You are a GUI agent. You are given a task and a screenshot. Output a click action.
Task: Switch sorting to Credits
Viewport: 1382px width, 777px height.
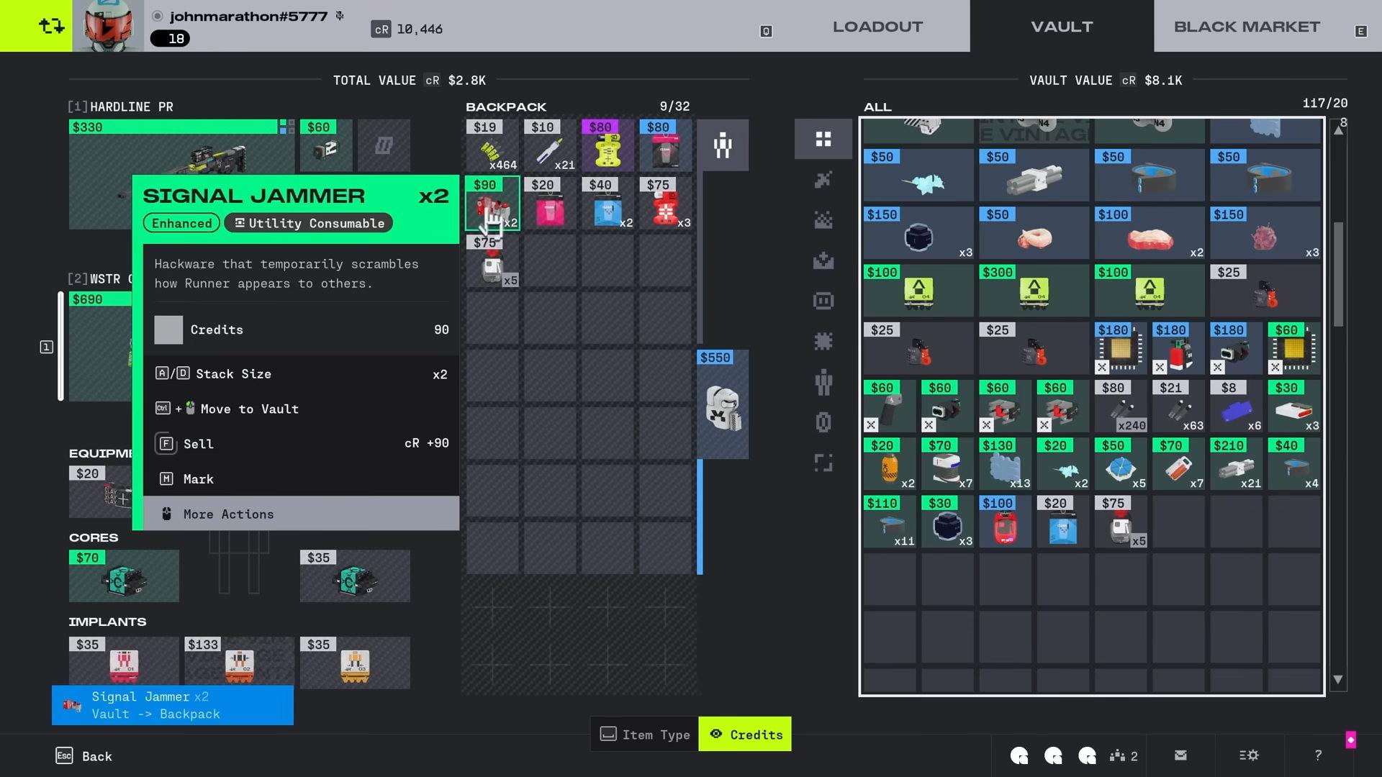pyautogui.click(x=745, y=734)
